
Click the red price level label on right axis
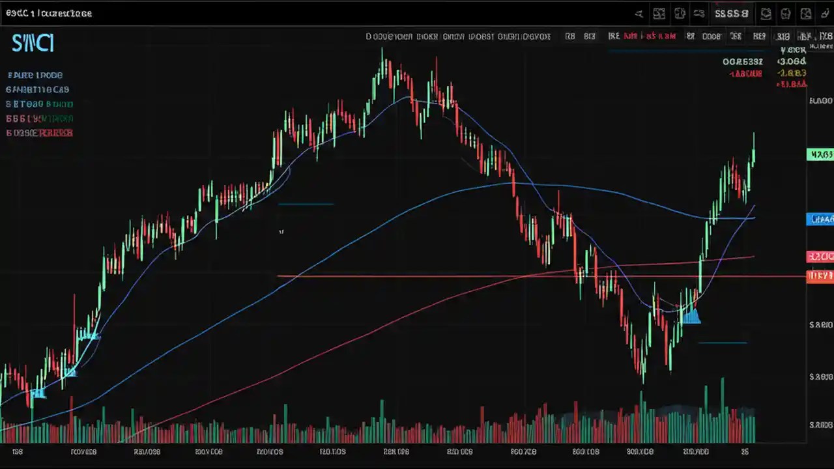[820, 276]
